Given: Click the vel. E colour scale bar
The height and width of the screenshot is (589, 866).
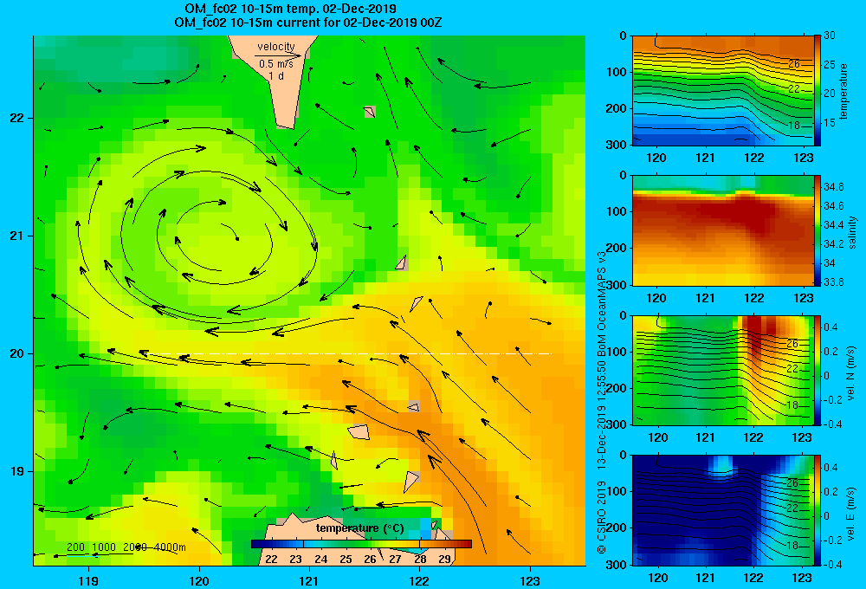Looking at the screenshot, I should click(x=817, y=510).
